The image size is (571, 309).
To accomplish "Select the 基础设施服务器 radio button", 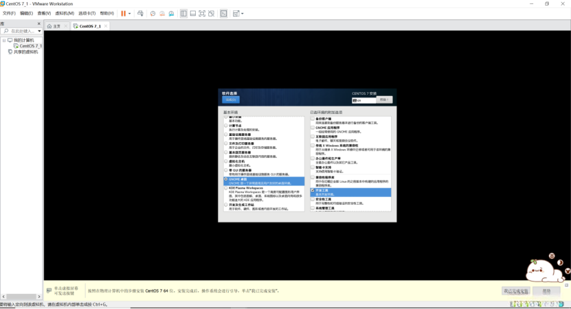I will (226, 135).
